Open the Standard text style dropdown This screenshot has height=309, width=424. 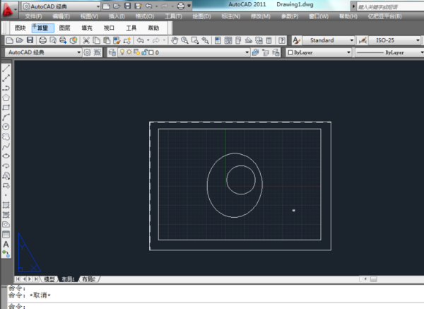(328, 40)
